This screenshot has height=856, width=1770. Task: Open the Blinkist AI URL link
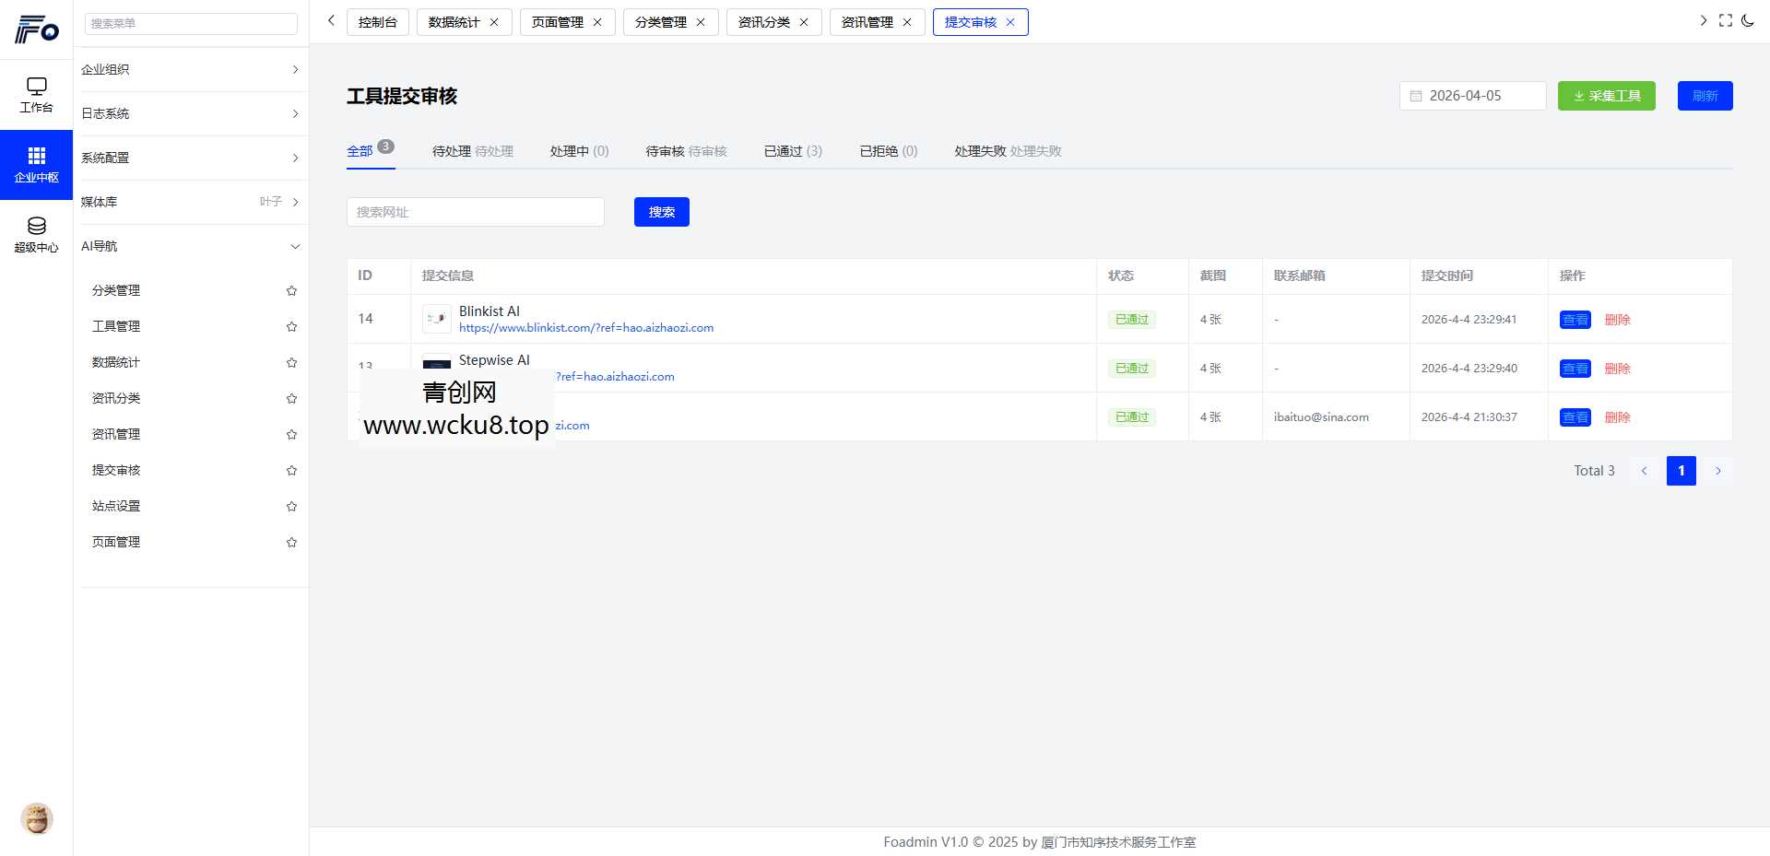pos(586,327)
